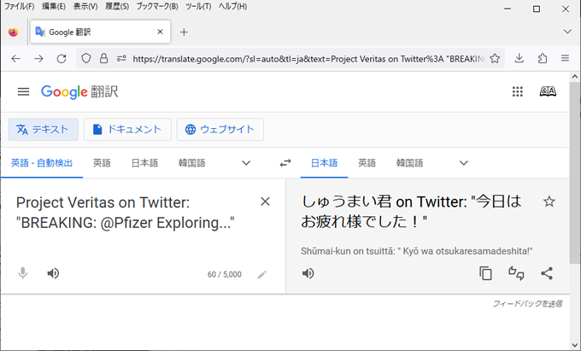Listen to the translated text

[x=308, y=273]
